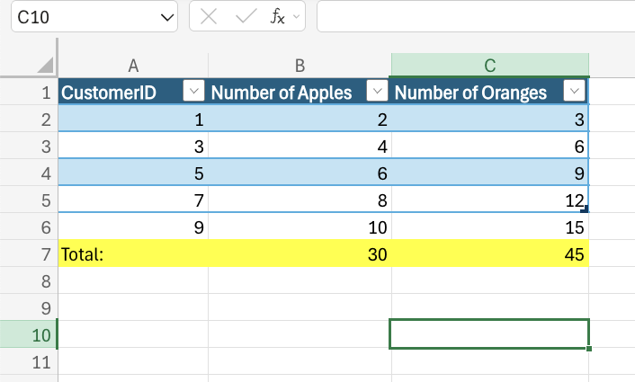The height and width of the screenshot is (382, 635).
Task: Select row 11 header
Action: click(x=29, y=361)
